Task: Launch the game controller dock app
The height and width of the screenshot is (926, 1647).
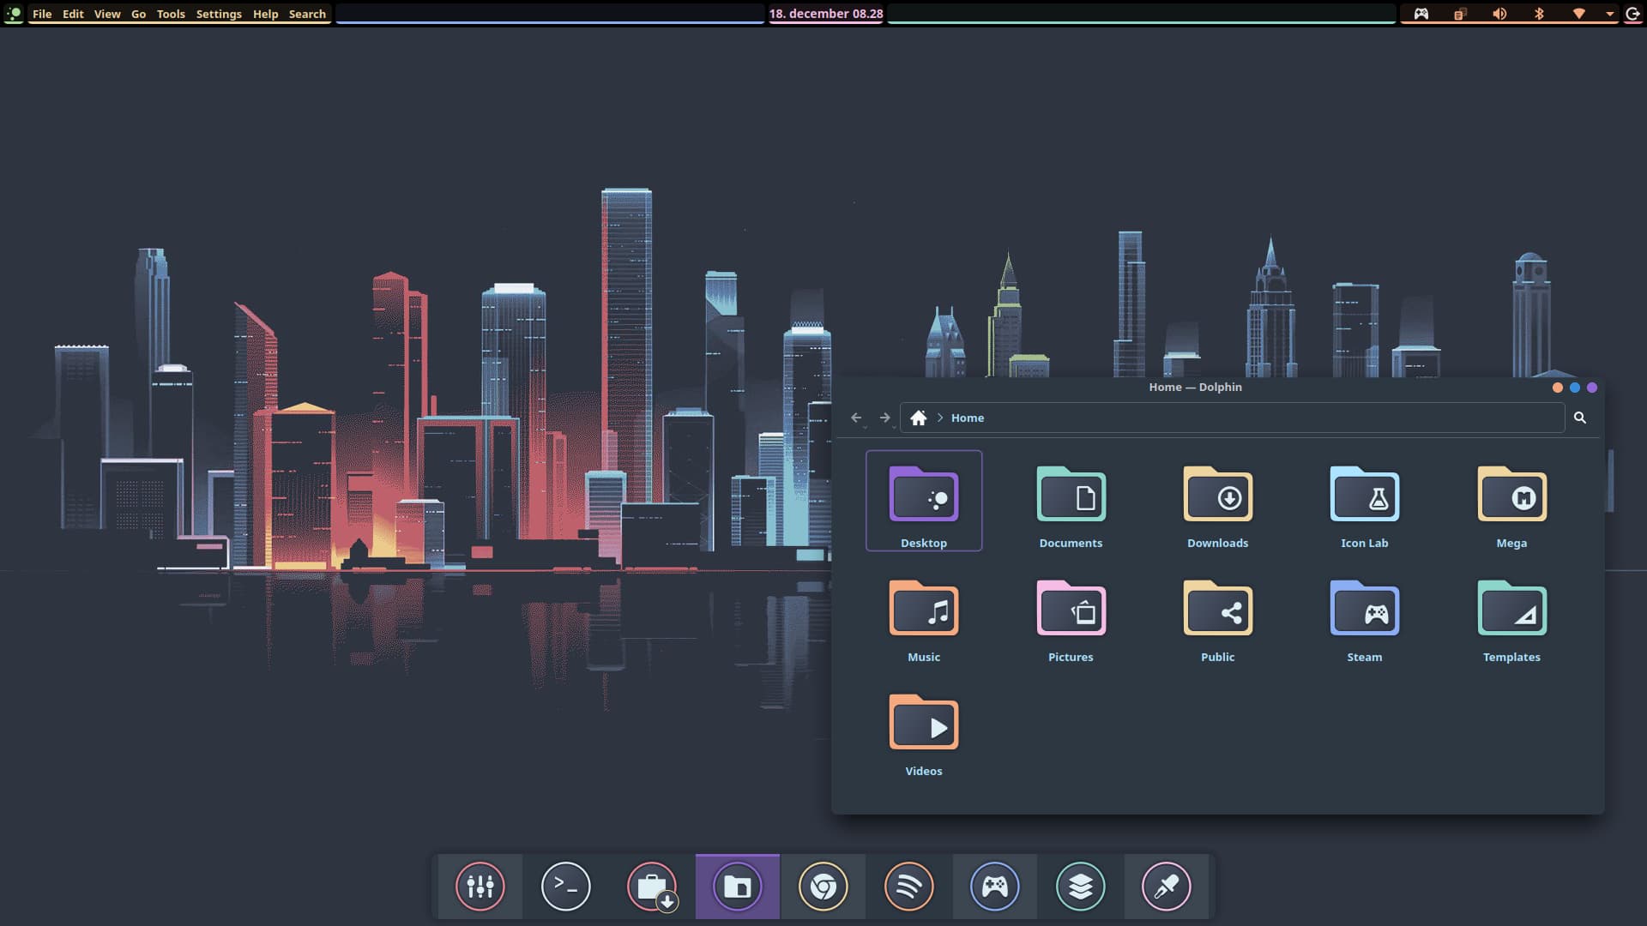Action: (x=994, y=887)
